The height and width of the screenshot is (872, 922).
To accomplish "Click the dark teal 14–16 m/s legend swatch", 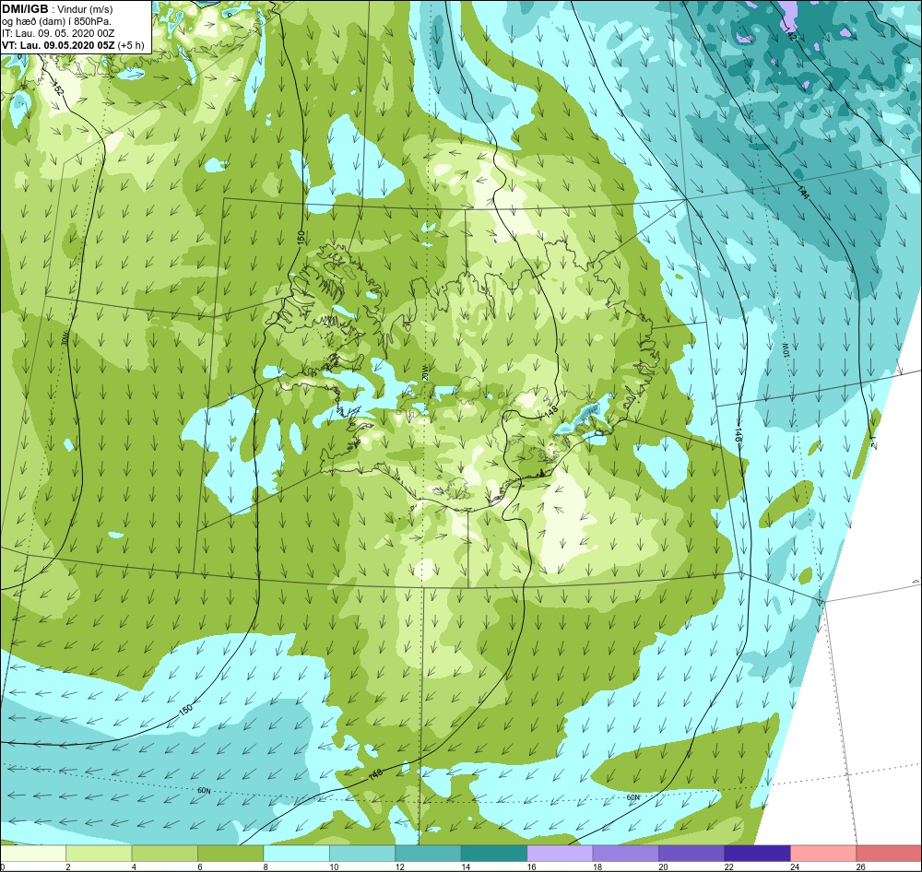I will (494, 854).
